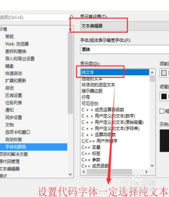The height and width of the screenshot is (197, 169).
Task: Open 项目和解决方案 category in tree
Action: 14,154
